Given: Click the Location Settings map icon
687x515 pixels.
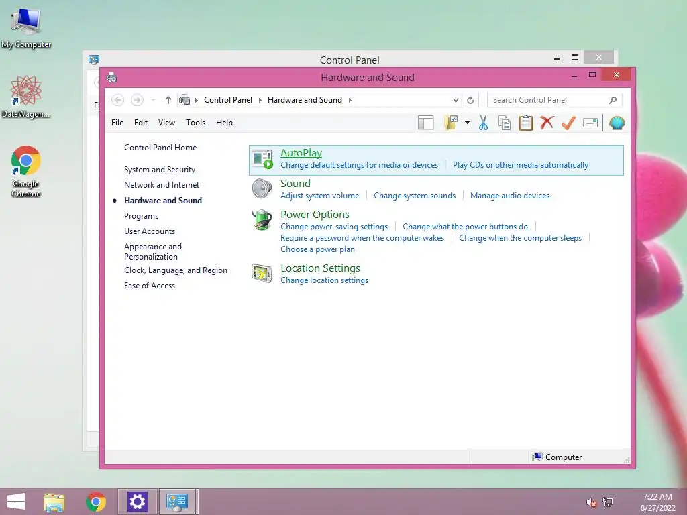Looking at the screenshot, I should click(x=262, y=274).
